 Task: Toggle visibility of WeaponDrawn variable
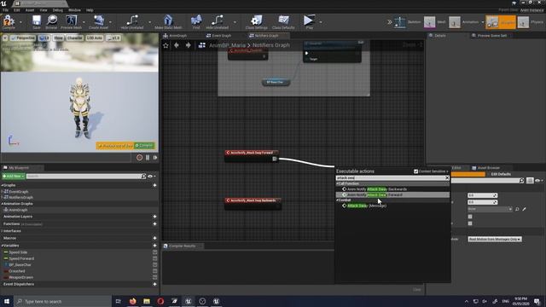pos(154,277)
